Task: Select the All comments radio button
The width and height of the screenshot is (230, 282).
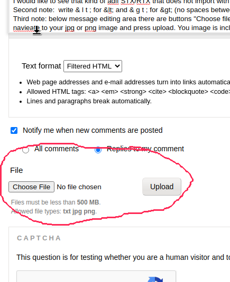Action: (25, 150)
